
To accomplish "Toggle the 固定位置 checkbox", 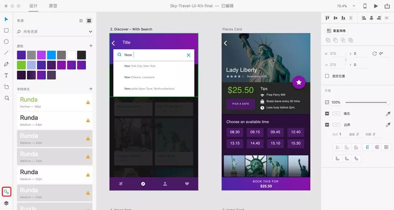I will (327, 76).
